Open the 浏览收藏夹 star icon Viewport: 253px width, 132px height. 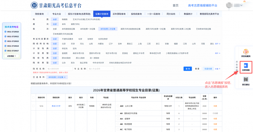(246, 52)
